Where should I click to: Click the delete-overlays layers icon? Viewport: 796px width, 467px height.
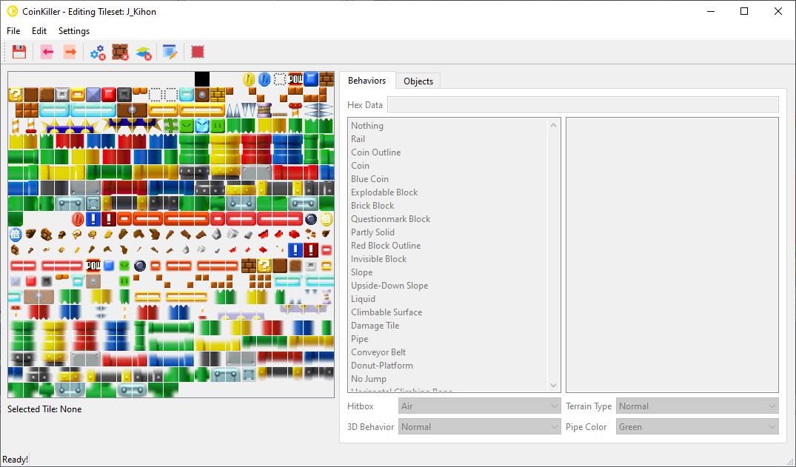[x=144, y=52]
